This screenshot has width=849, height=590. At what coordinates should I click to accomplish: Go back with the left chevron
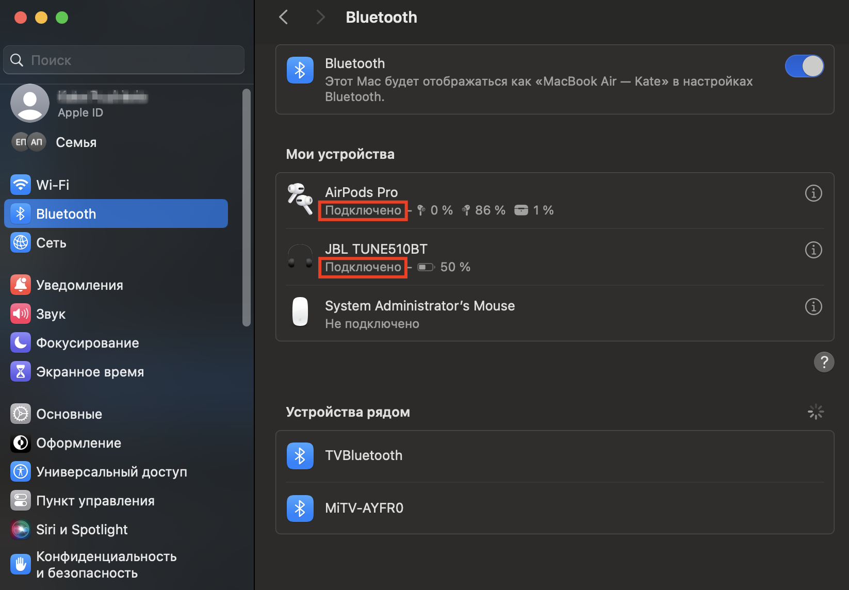[x=284, y=17]
